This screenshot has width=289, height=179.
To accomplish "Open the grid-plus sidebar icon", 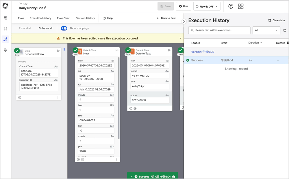I will point(5,29).
